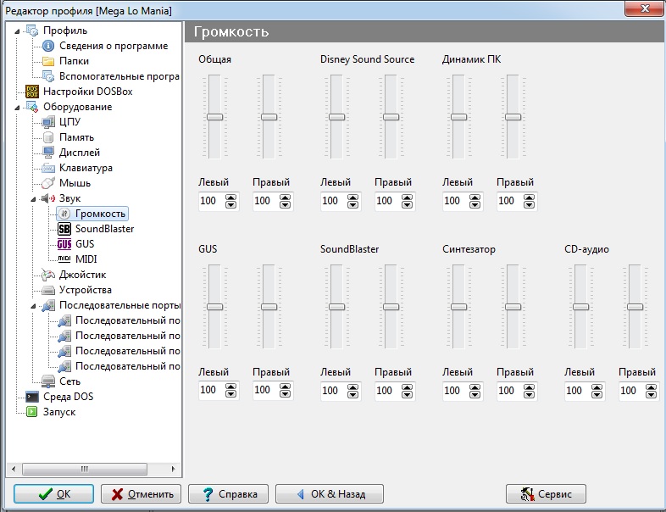This screenshot has width=666, height=512.
Task: Collapse the Последовательные порты node
Action: coord(33,306)
